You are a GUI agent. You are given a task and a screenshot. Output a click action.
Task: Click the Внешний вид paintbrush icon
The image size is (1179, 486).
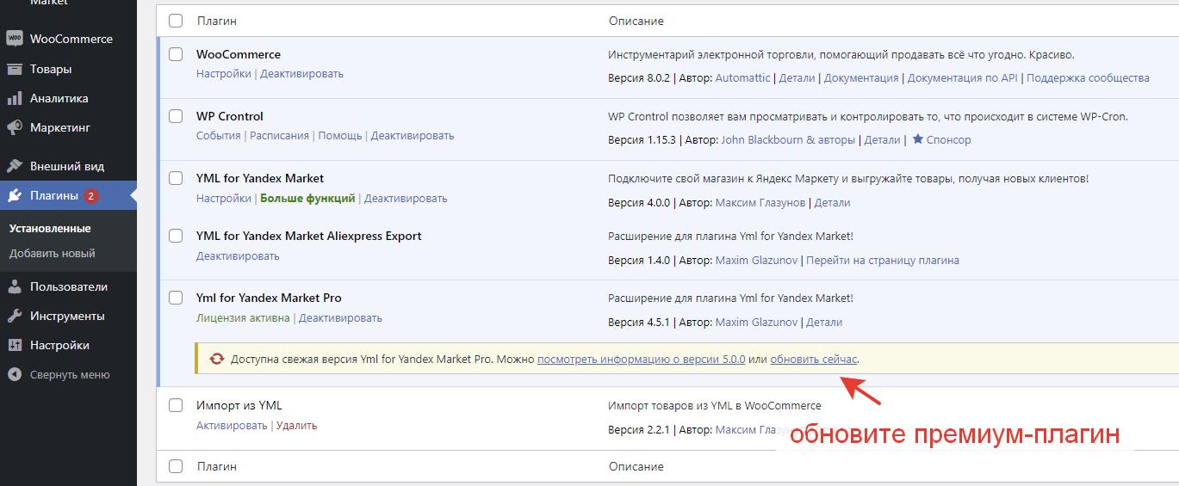(14, 166)
